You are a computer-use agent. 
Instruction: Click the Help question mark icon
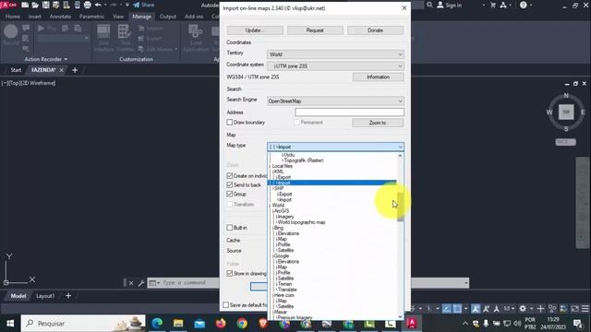(x=524, y=5)
